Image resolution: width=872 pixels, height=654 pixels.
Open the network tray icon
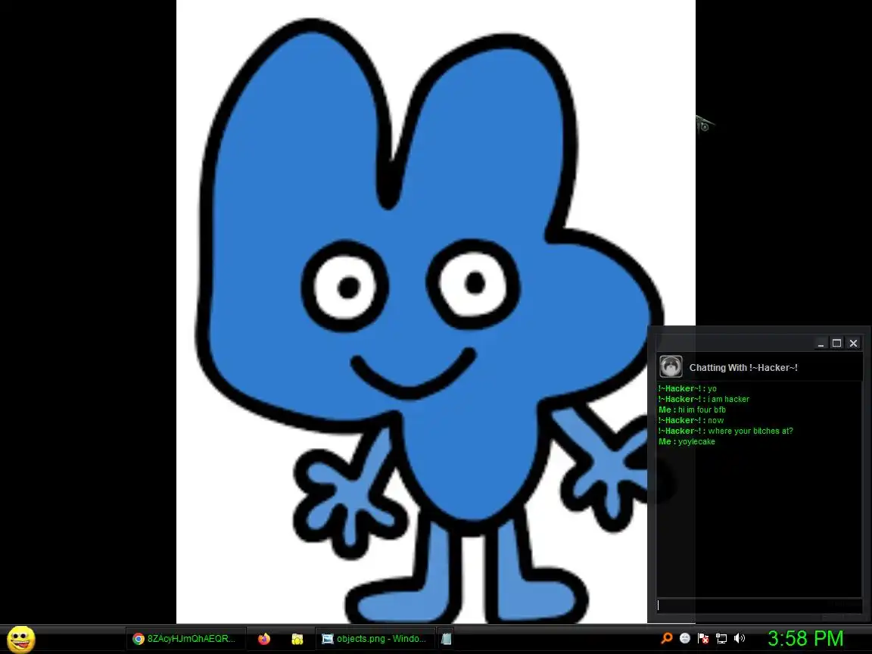(721, 638)
